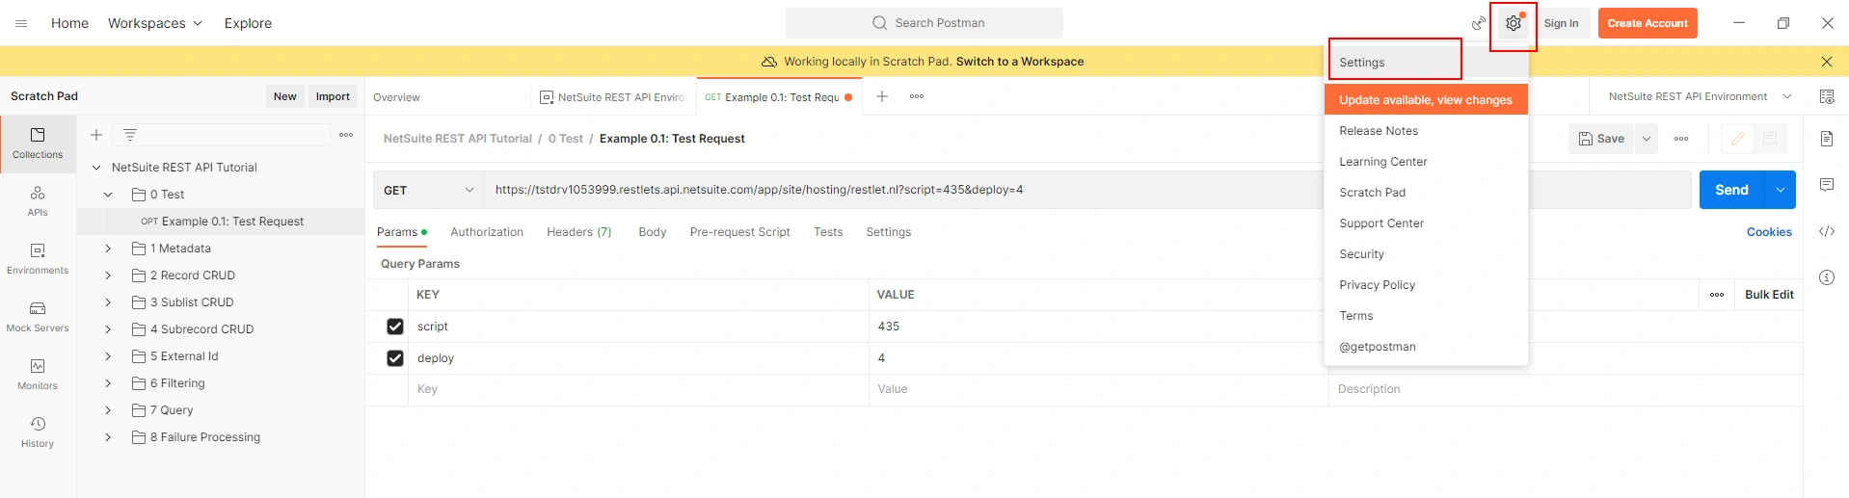Switch to the Authorization tab
This screenshot has height=498, width=1849.
point(487,232)
